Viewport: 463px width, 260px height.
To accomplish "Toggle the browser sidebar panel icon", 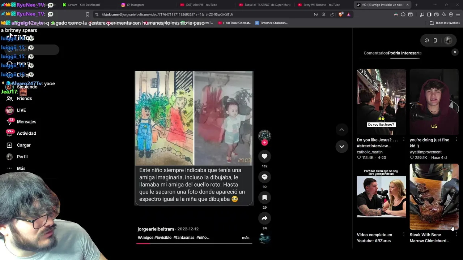I will point(429,14).
